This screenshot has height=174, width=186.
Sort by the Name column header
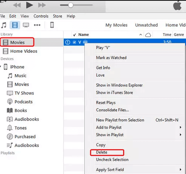tap(83, 34)
